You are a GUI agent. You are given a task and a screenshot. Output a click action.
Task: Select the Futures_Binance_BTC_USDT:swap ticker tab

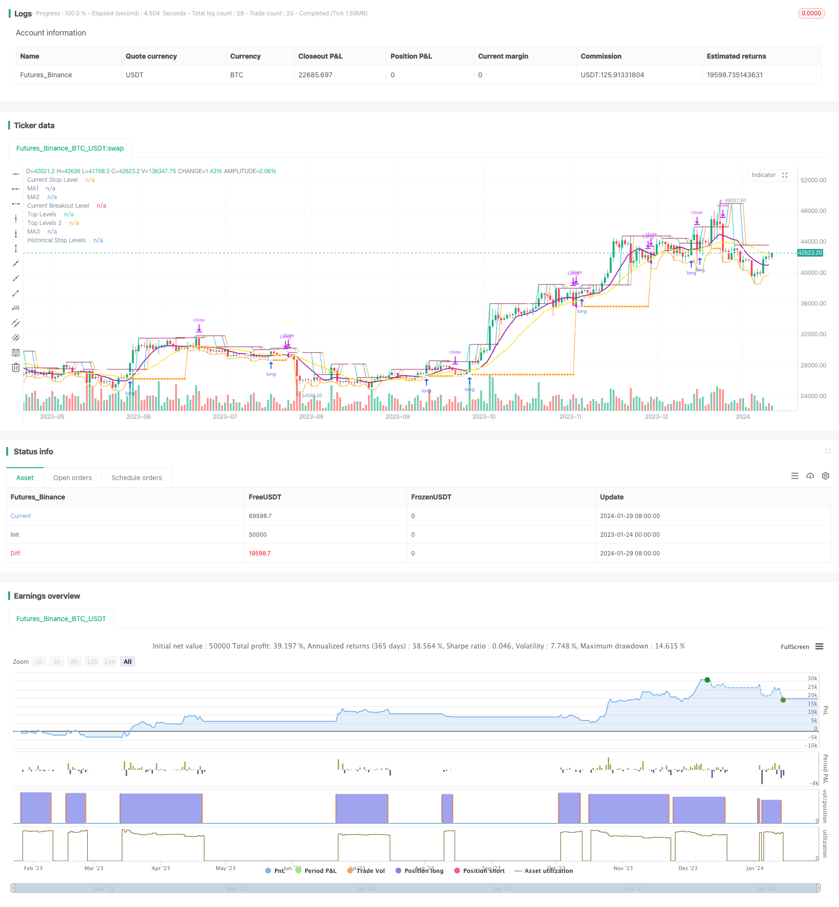pos(70,148)
